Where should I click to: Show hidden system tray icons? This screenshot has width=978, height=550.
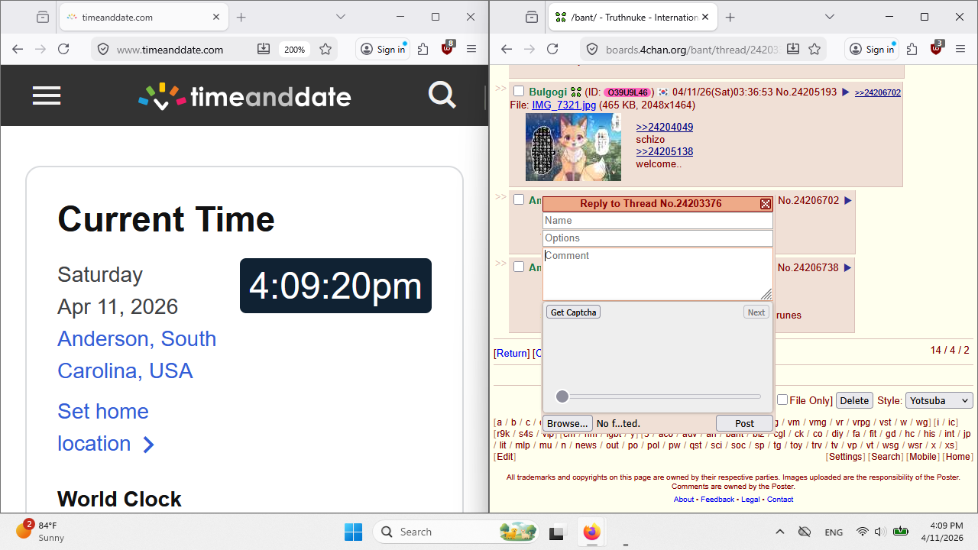pyautogui.click(x=779, y=532)
